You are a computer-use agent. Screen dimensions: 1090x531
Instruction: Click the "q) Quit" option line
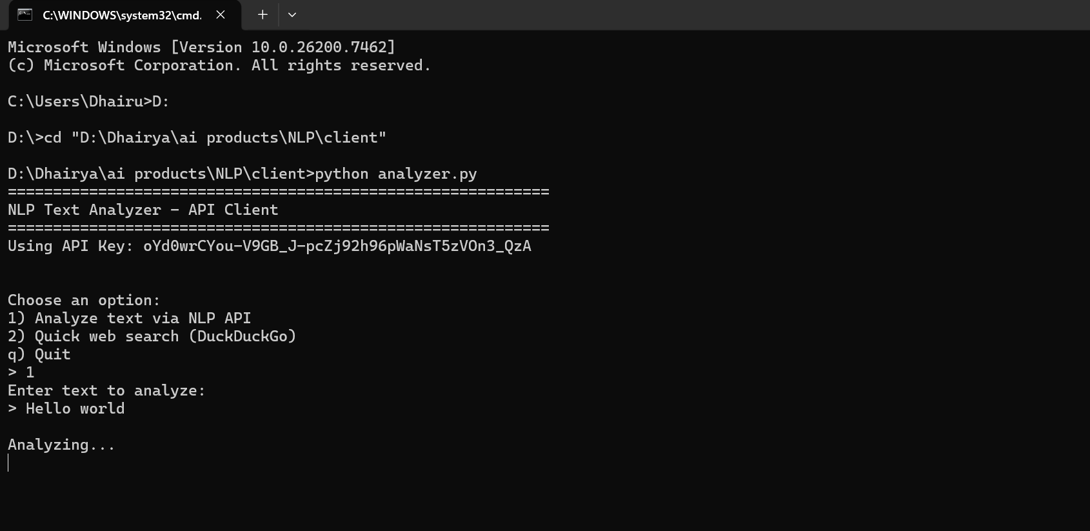[x=39, y=354]
